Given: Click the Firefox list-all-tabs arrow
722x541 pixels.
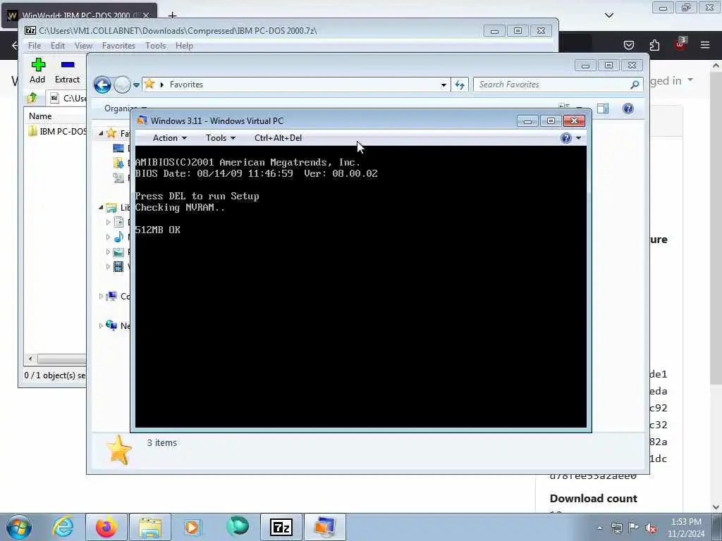Looking at the screenshot, I should [x=609, y=15].
